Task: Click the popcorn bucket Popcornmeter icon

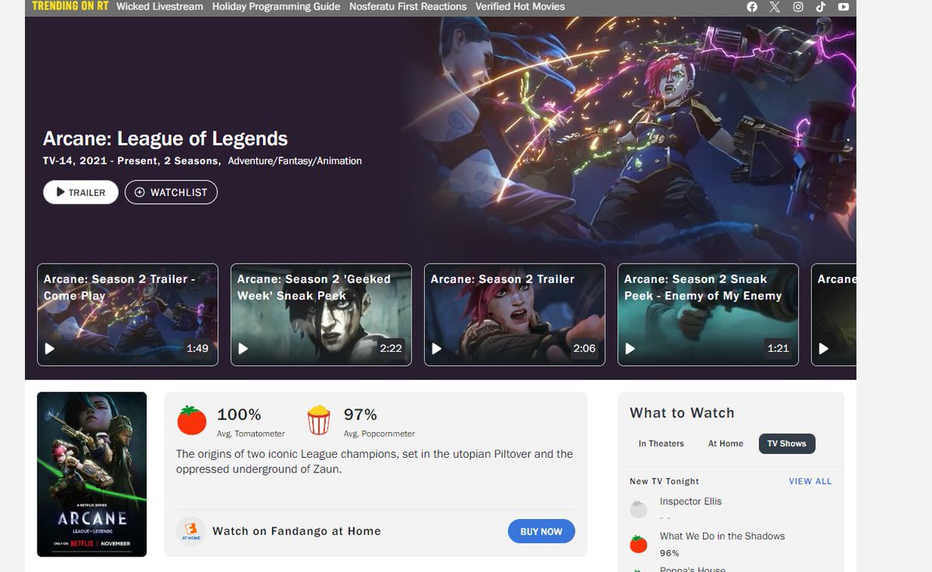Action: click(x=318, y=420)
